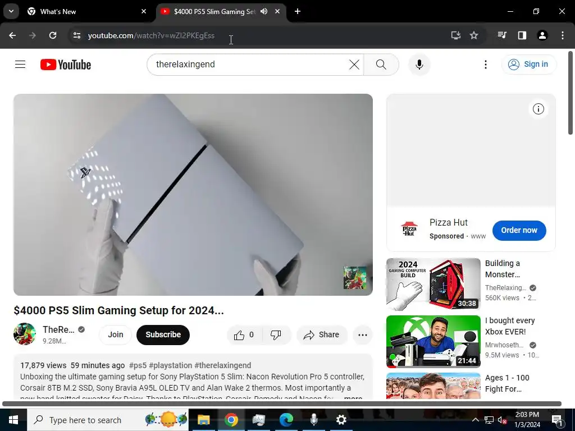Click taskbar search box
This screenshot has width=575, height=431.
108,420
